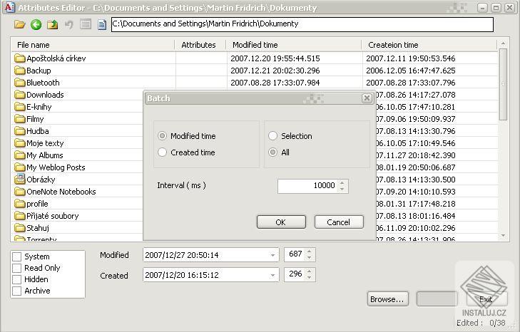Confirm the Batch dialog with OK
Screen dimensions: 520x332
tap(281, 222)
